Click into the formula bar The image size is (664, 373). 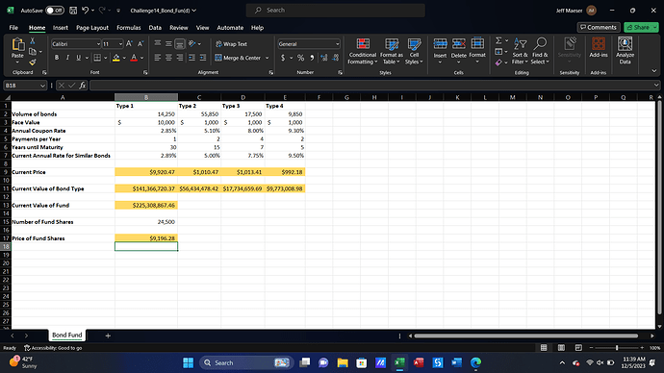tap(370, 86)
